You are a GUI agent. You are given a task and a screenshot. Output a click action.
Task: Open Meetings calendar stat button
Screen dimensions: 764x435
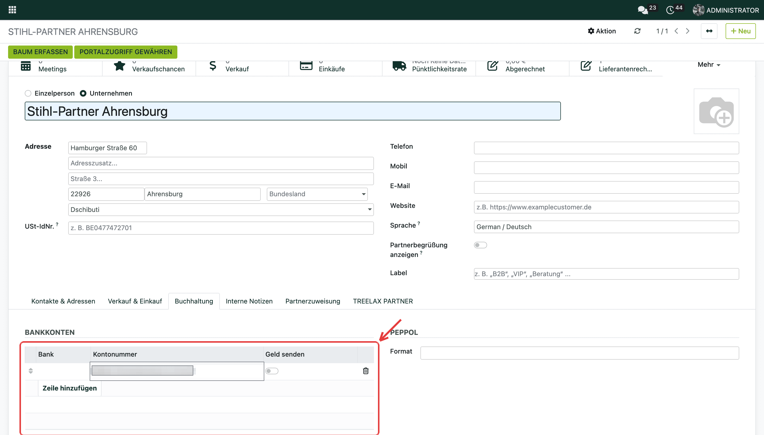55,68
